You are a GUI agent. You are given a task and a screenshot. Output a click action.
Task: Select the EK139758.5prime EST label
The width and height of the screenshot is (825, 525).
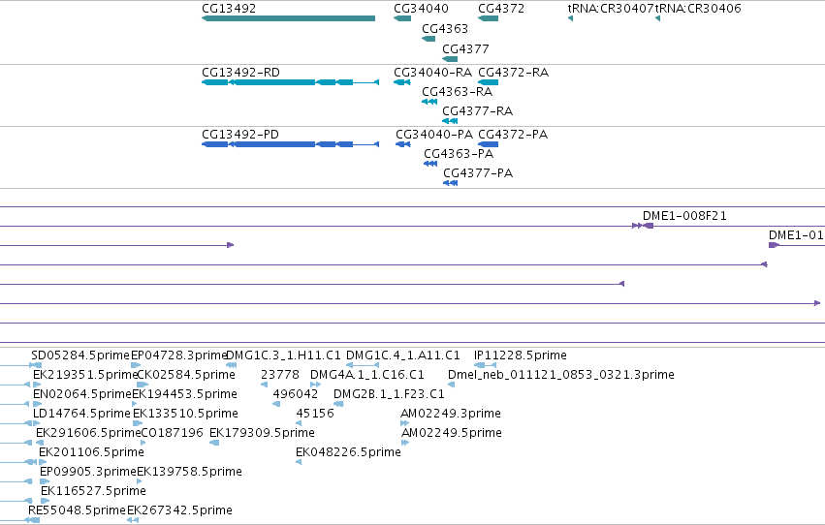point(189,472)
